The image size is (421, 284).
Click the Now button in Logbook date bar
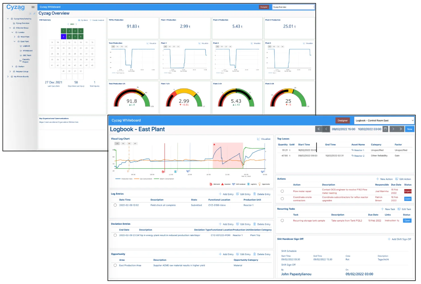tap(410, 129)
